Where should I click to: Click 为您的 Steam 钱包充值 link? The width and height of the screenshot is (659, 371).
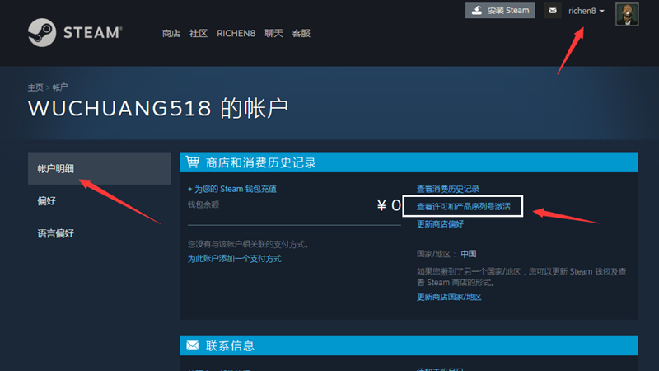(x=232, y=189)
